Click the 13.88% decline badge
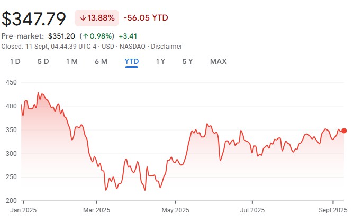Screen dimensions: 354x223 click(x=96, y=18)
